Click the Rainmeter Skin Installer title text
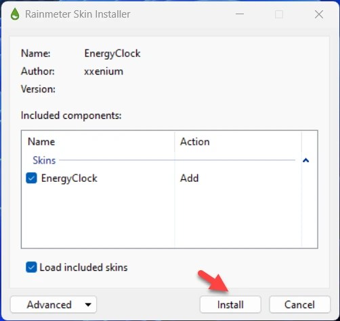The height and width of the screenshot is (321, 340). tap(78, 14)
